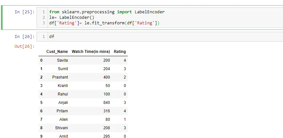Click watch time value 50 in Kranti's row
Viewport: 283px width, 138px height.
click(x=108, y=85)
